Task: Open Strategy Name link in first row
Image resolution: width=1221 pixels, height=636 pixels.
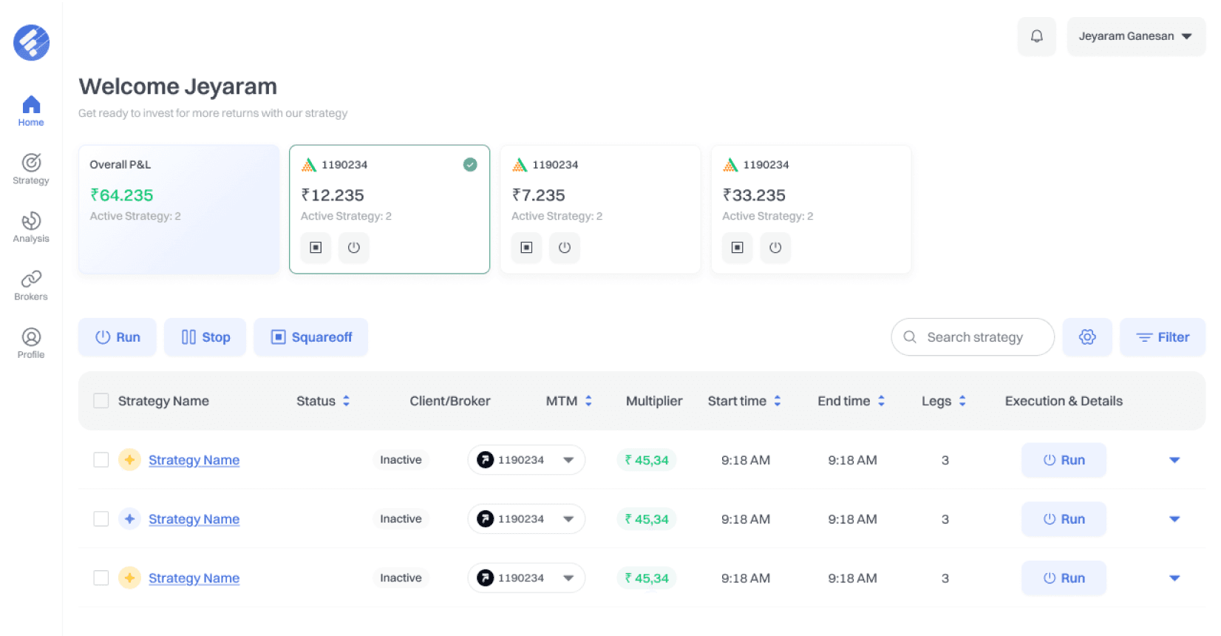Action: [194, 460]
